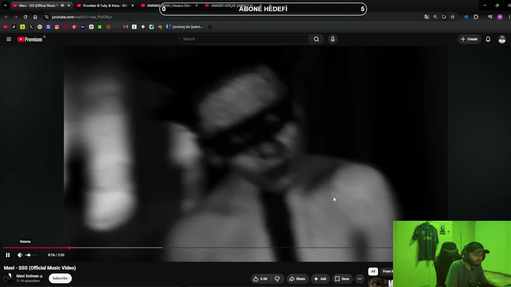Screen dimensions: 511x287
Task: Open the TikTok bookmark
Action: coord(14,27)
